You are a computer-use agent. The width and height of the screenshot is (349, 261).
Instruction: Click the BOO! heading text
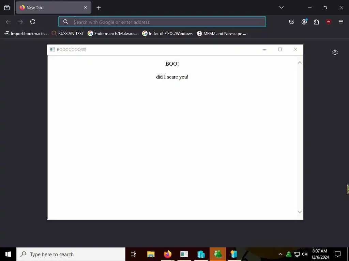172,64
